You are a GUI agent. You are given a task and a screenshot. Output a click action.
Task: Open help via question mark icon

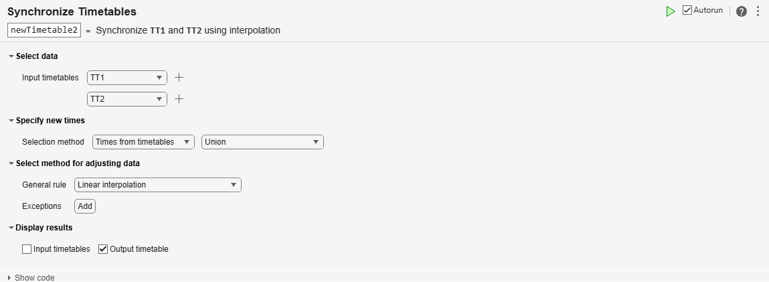pos(742,11)
